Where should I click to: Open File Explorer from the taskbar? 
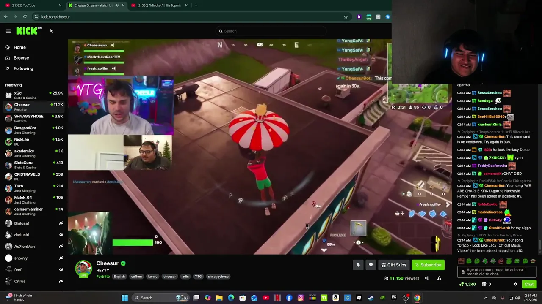click(219, 298)
